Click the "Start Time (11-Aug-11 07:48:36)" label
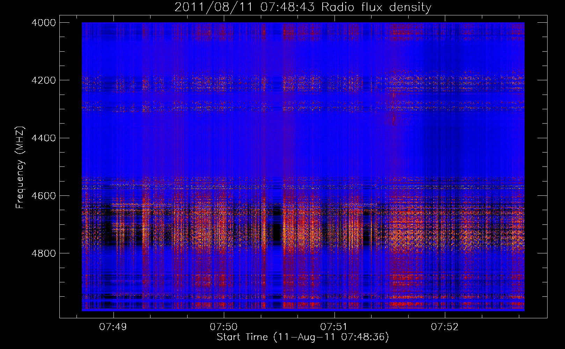The height and width of the screenshot is (349, 565). click(x=303, y=337)
